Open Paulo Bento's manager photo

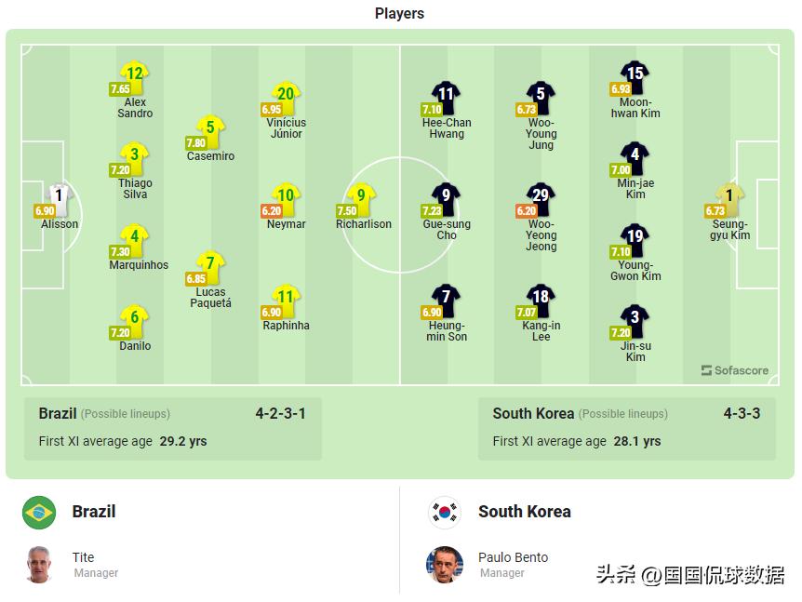pyautogui.click(x=445, y=564)
